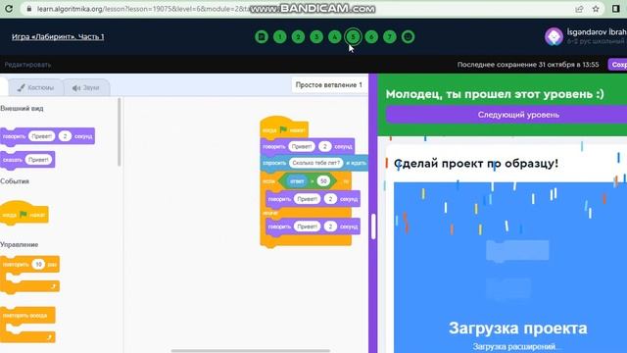Go to Следующий уровень
This screenshot has height=353, width=627.
click(506, 115)
